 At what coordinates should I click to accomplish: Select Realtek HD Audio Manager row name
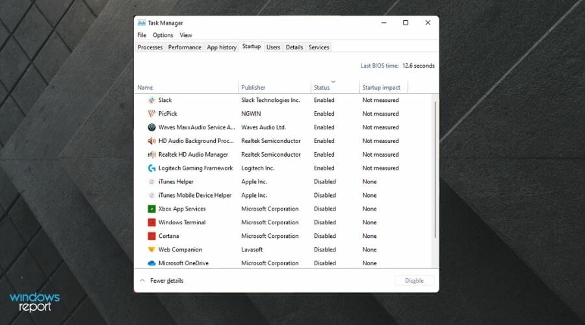[193, 155]
